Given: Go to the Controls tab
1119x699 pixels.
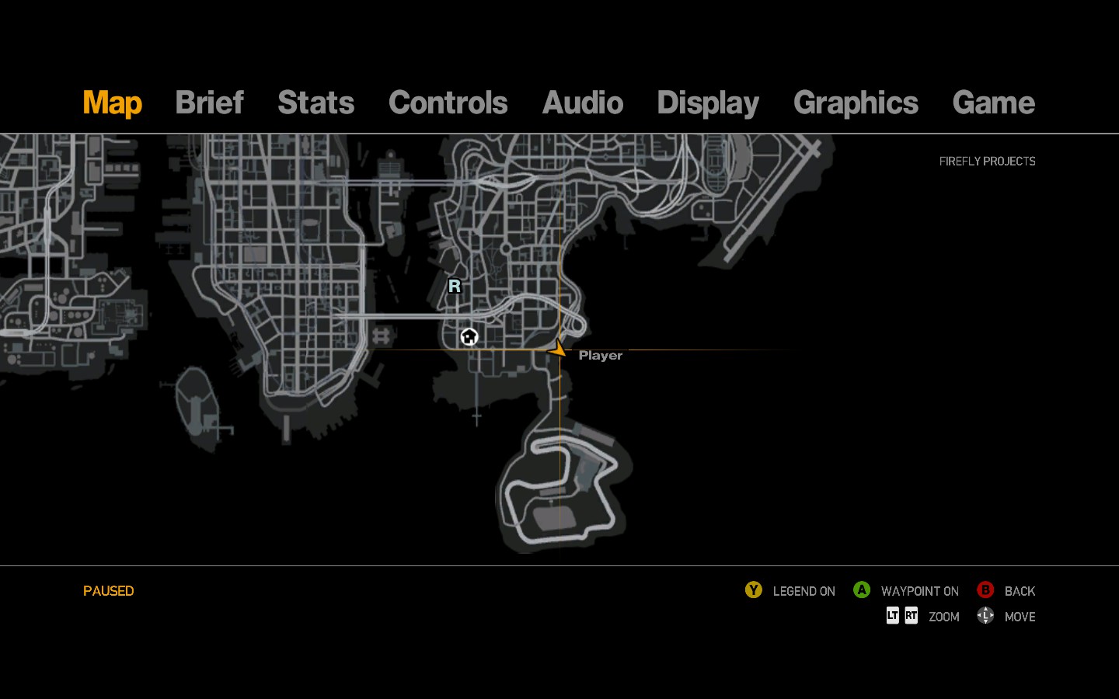Looking at the screenshot, I should click(x=448, y=103).
